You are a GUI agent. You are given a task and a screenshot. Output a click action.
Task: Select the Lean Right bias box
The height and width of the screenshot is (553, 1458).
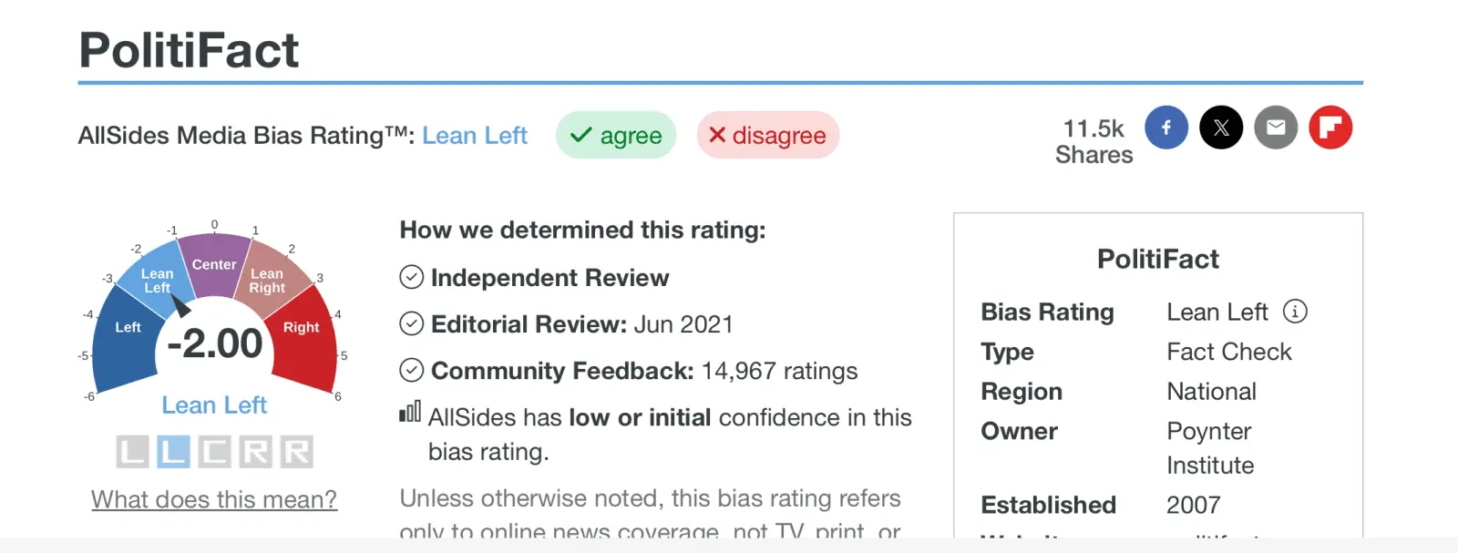[255, 452]
